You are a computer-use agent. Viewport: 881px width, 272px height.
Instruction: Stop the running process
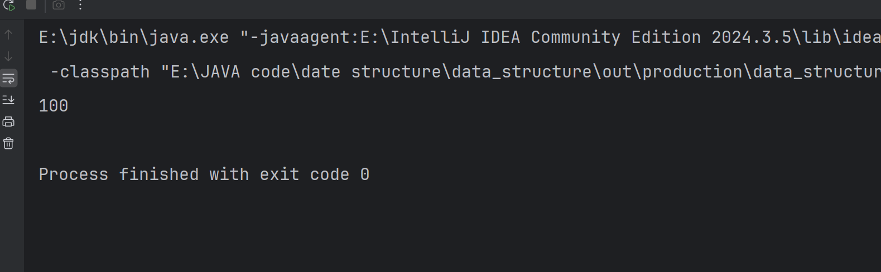tap(31, 5)
